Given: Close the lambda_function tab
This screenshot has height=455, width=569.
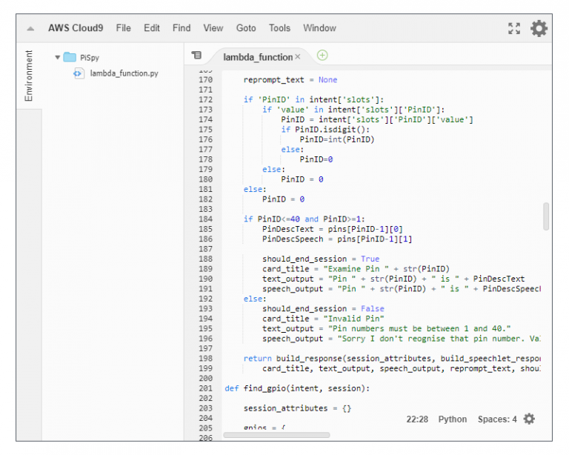Looking at the screenshot, I should (298, 57).
